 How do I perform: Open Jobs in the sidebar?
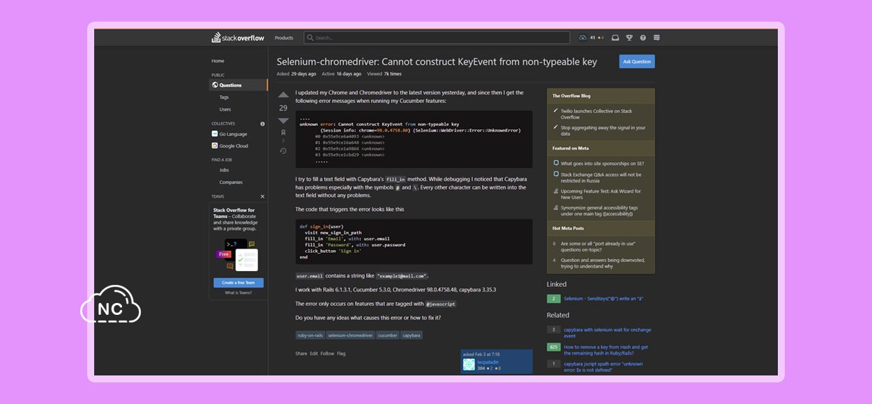click(224, 170)
